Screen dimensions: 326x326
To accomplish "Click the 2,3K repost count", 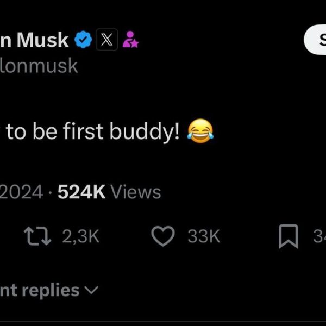I will tap(80, 236).
